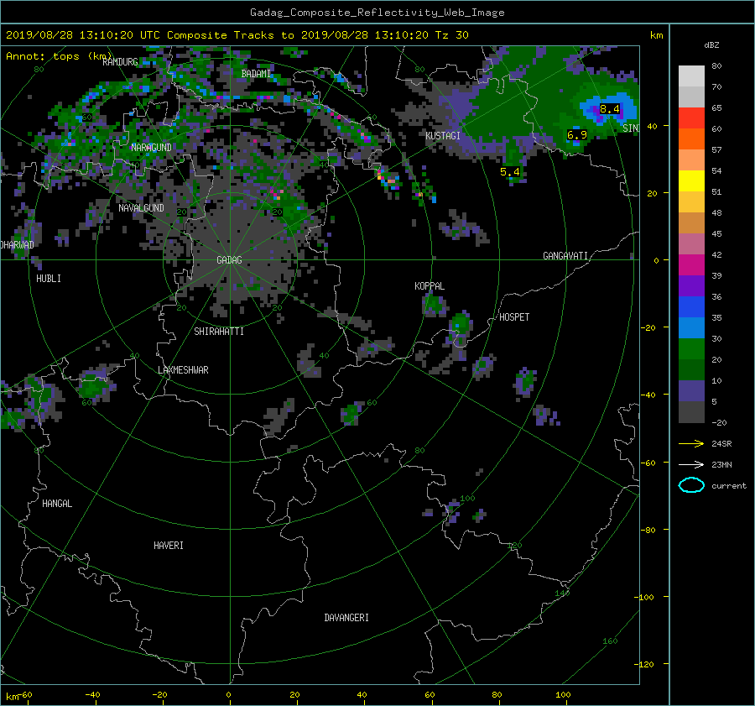755x706 pixels.
Task: Click the HANGAL town label
Action: 57,504
